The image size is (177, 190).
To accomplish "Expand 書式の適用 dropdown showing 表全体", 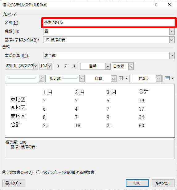I will click(172, 56).
